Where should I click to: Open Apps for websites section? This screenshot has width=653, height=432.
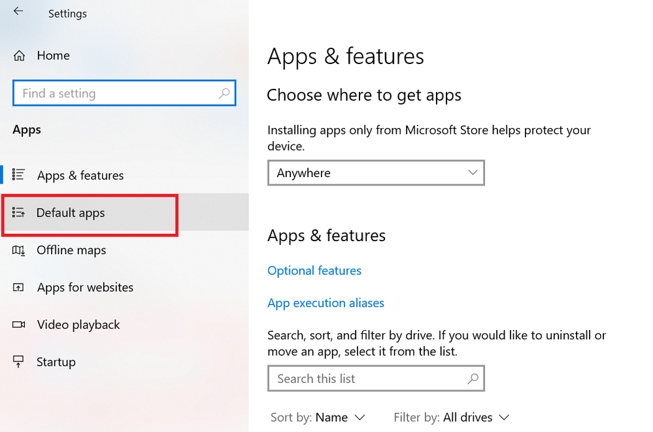(124, 288)
